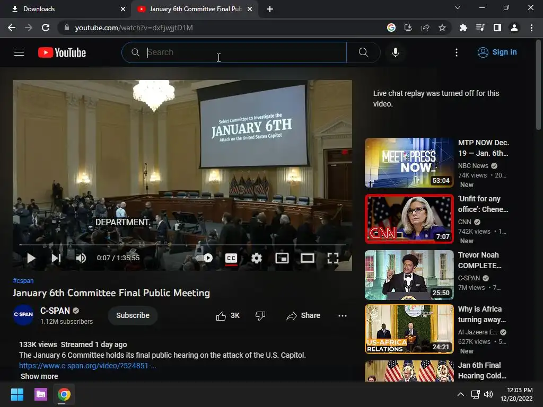Open Chrome three-dot menu
The width and height of the screenshot is (543, 407).
point(531,28)
